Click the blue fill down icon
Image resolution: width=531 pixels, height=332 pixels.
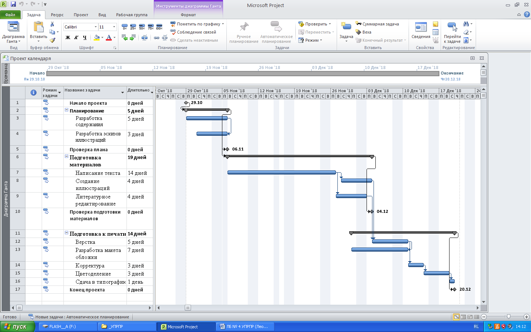[466, 40]
